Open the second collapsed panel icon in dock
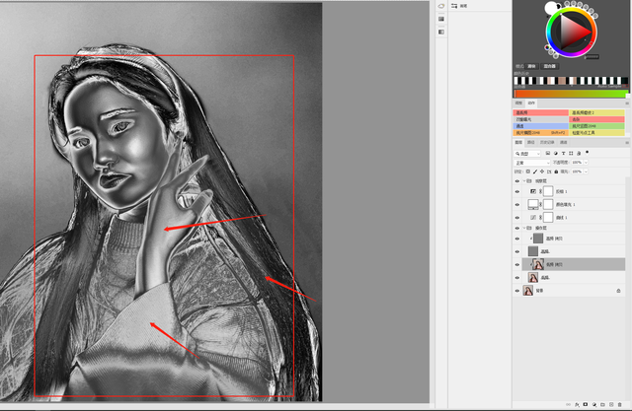Viewport: 632px width, 411px height. click(x=441, y=19)
